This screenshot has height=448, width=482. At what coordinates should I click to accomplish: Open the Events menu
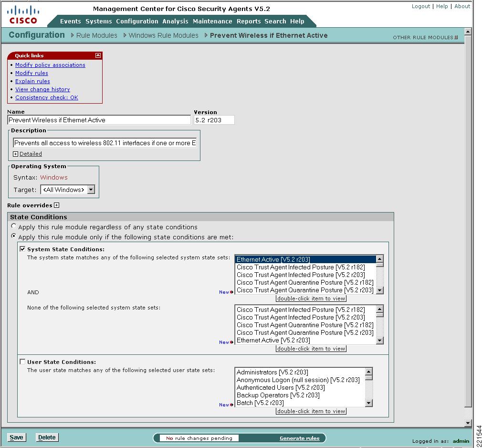71,21
